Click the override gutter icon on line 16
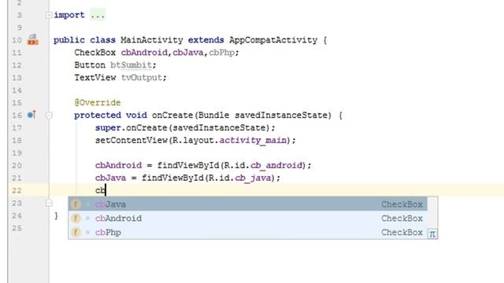Screen dimensions: 504x283 tap(31, 114)
